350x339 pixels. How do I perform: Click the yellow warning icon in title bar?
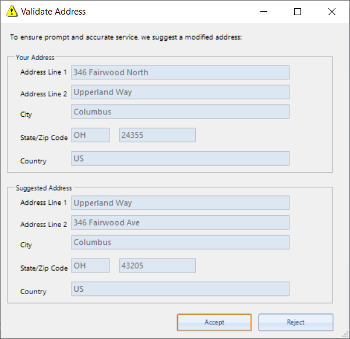pos(12,11)
